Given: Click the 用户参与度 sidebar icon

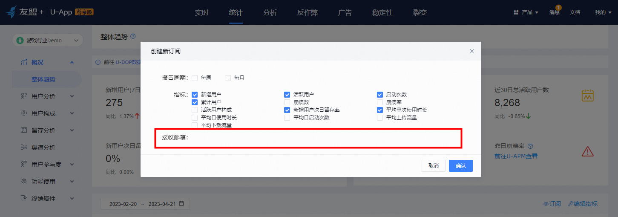Looking at the screenshot, I should coord(24,165).
